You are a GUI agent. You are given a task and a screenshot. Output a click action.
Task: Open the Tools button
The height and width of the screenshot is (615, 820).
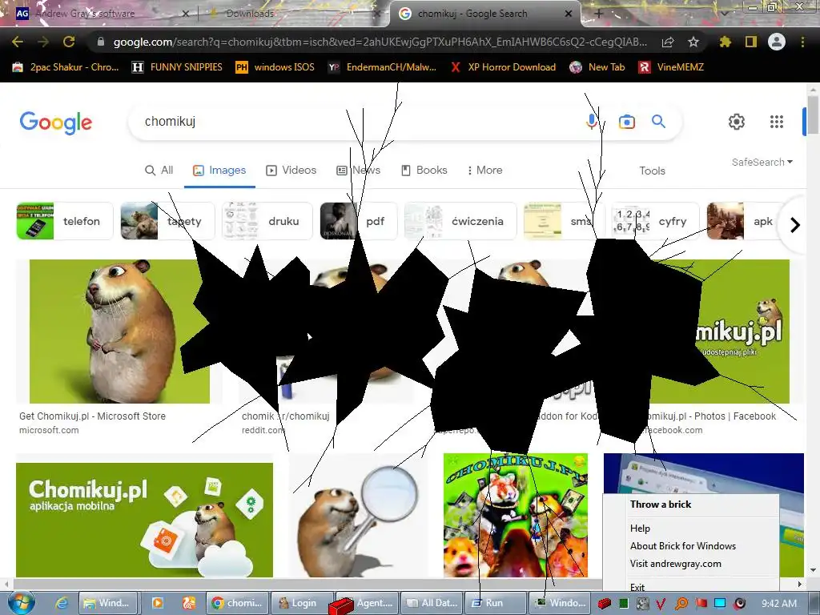(652, 171)
